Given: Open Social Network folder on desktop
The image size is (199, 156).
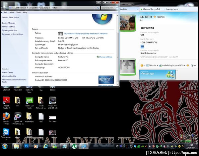Looking at the screenshot, I should click(x=41, y=102).
